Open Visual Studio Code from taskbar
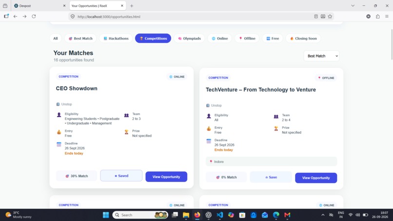This screenshot has height=221, width=393. tap(220, 215)
